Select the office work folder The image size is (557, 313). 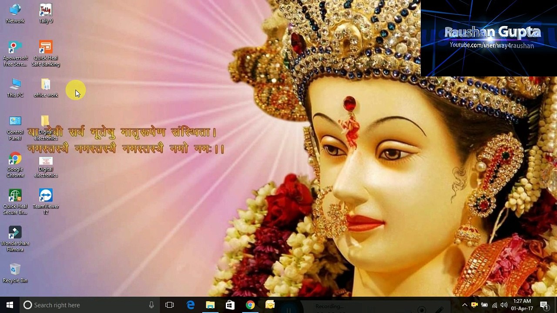pos(46,88)
